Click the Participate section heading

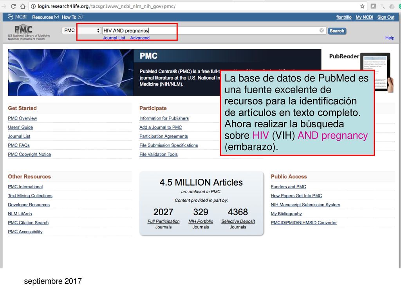(153, 108)
